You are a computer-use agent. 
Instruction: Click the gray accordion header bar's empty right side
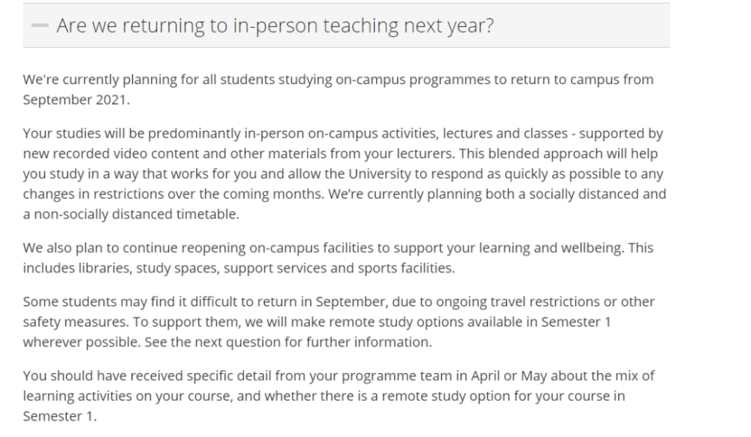581,26
